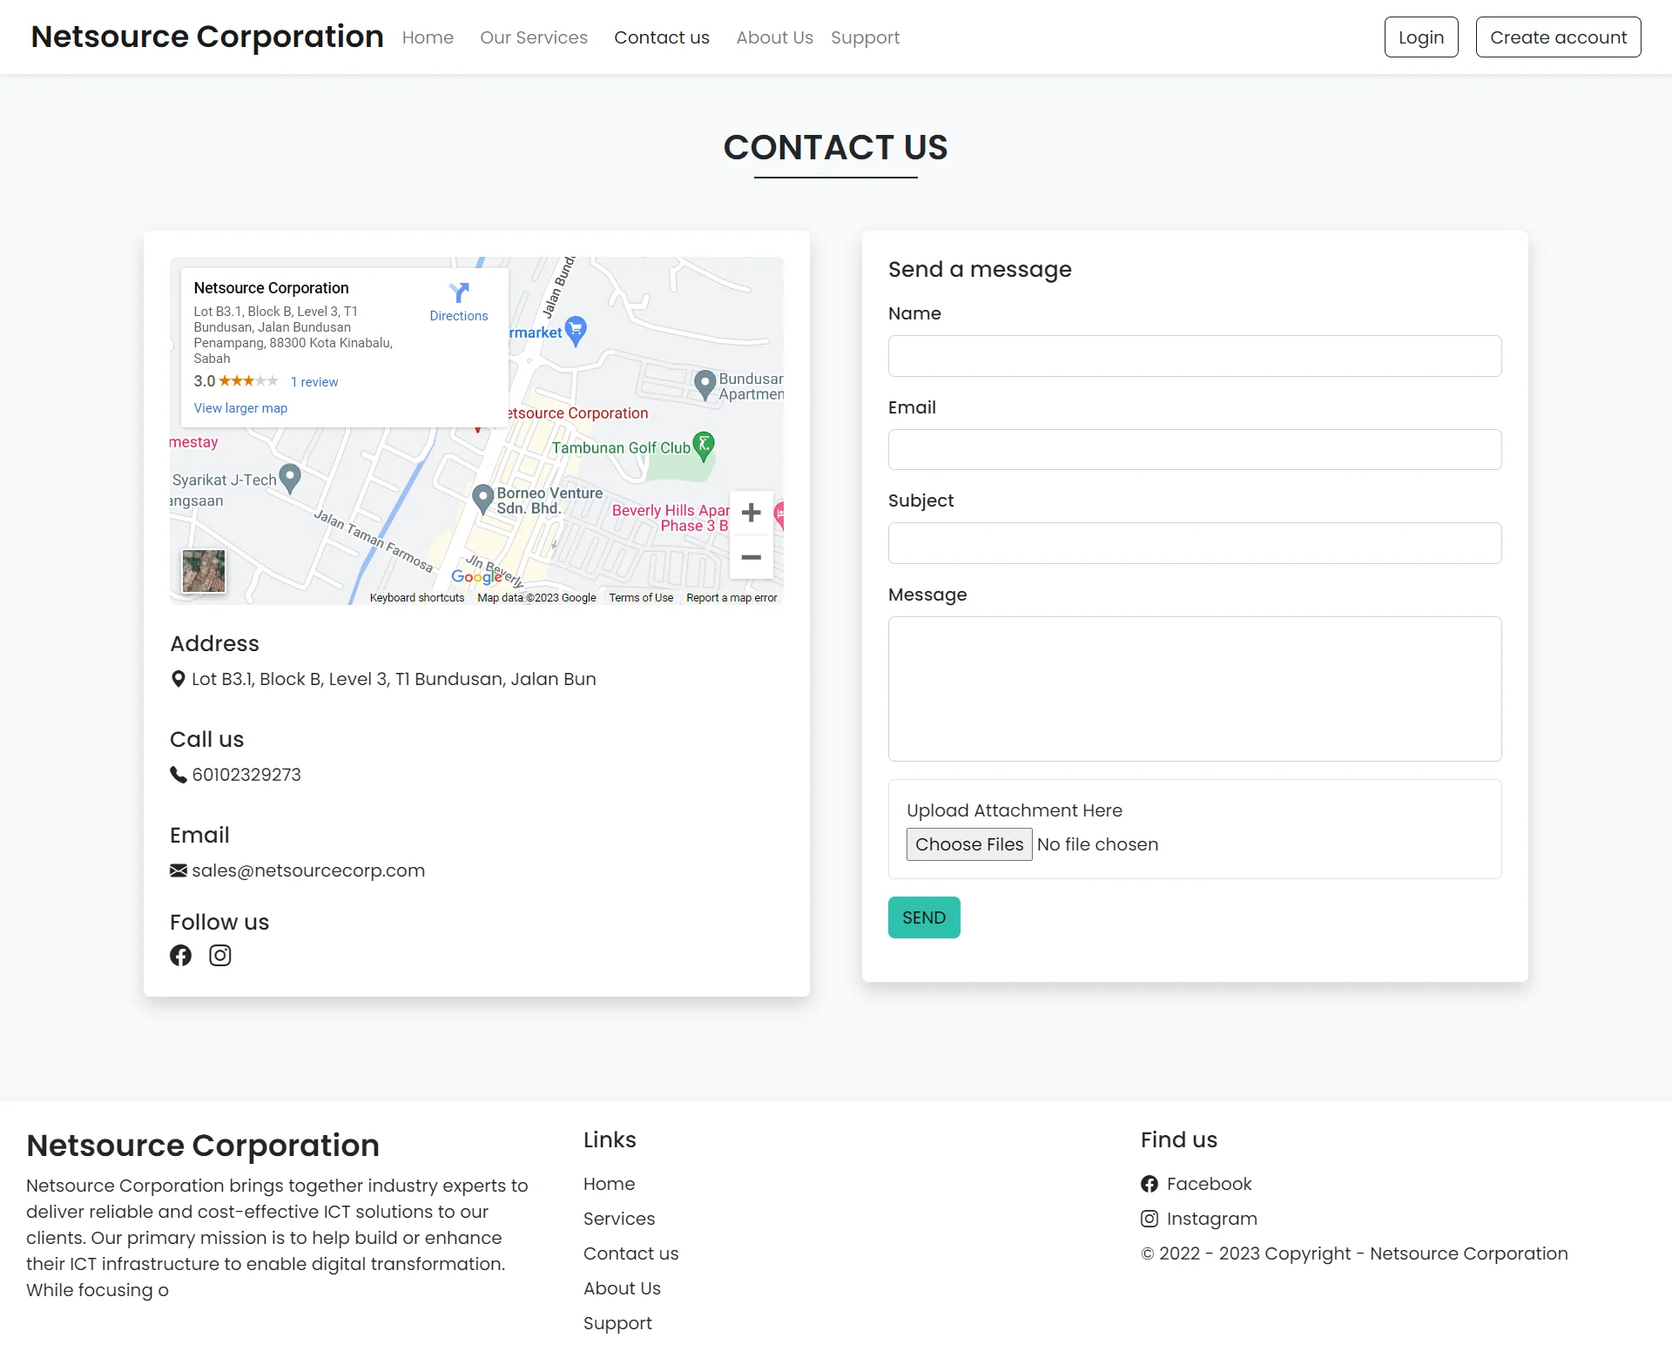This screenshot has height=1371, width=1672.
Task: Click the Instagram icon under Follow us
Action: [x=220, y=956]
